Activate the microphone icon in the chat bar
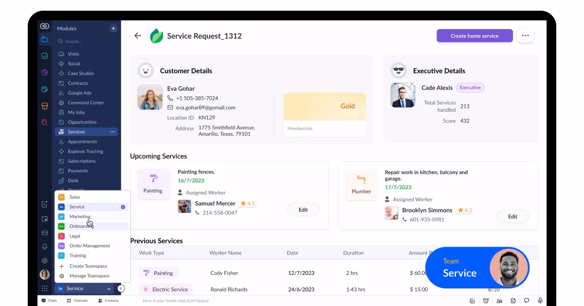The image size is (584, 306). pos(540,300)
